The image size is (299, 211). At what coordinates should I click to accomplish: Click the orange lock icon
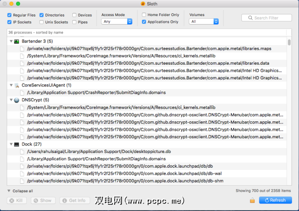click(252, 200)
